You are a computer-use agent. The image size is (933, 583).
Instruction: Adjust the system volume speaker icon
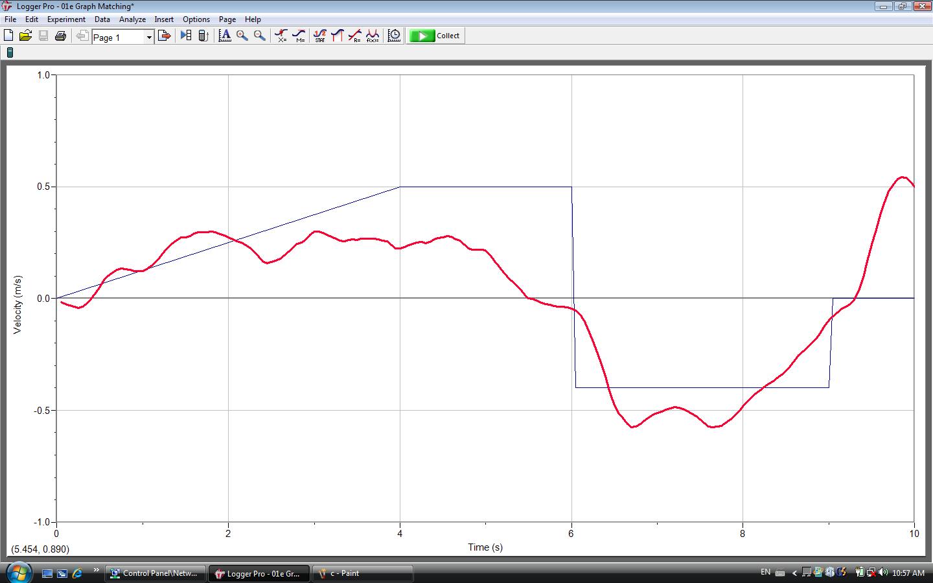(884, 573)
